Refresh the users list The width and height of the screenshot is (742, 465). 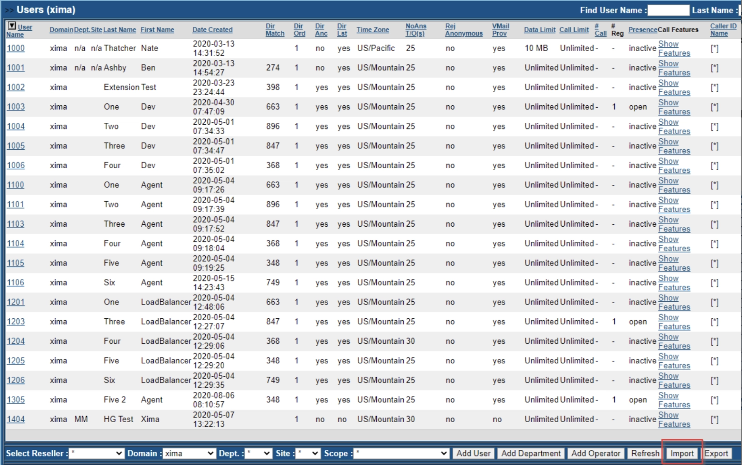pyautogui.click(x=645, y=454)
